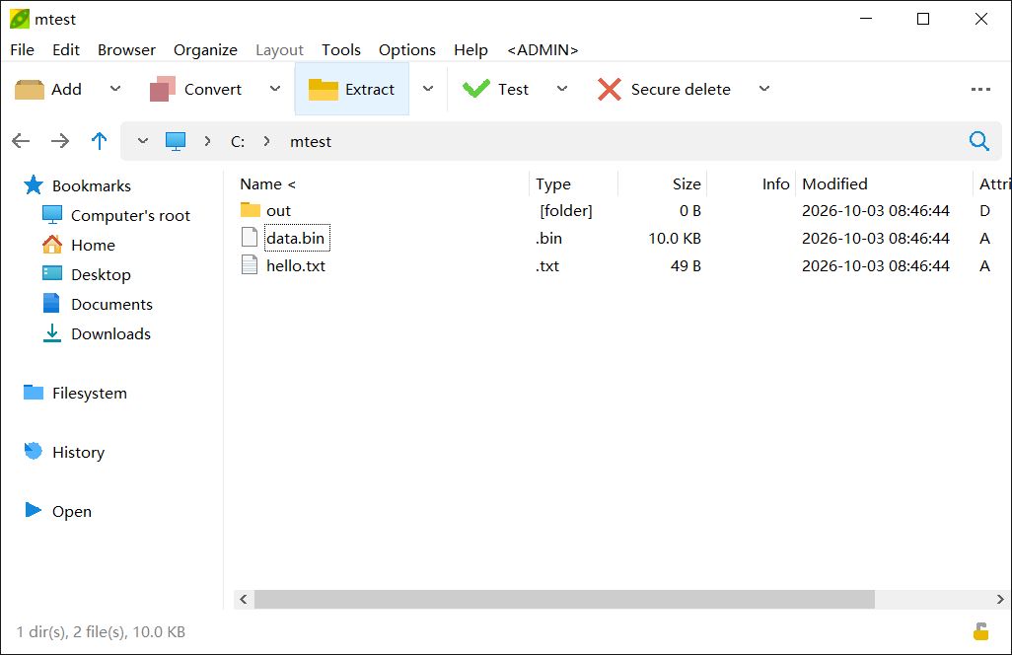
Task: Open the Layout menu
Action: coord(279,49)
